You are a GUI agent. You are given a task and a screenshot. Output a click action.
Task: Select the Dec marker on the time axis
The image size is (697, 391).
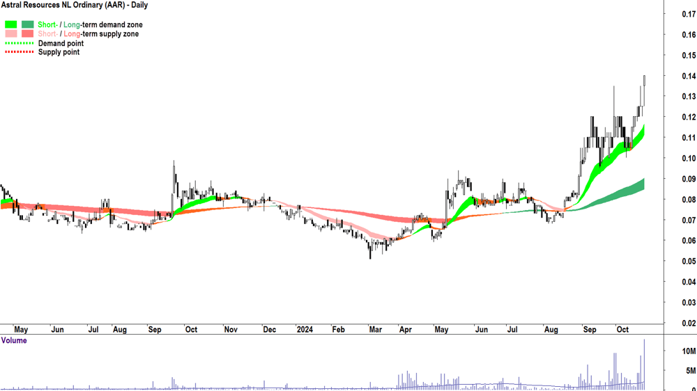tap(269, 329)
